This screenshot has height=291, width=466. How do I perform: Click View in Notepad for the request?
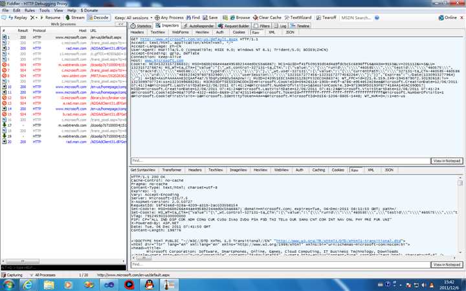(x=447, y=160)
